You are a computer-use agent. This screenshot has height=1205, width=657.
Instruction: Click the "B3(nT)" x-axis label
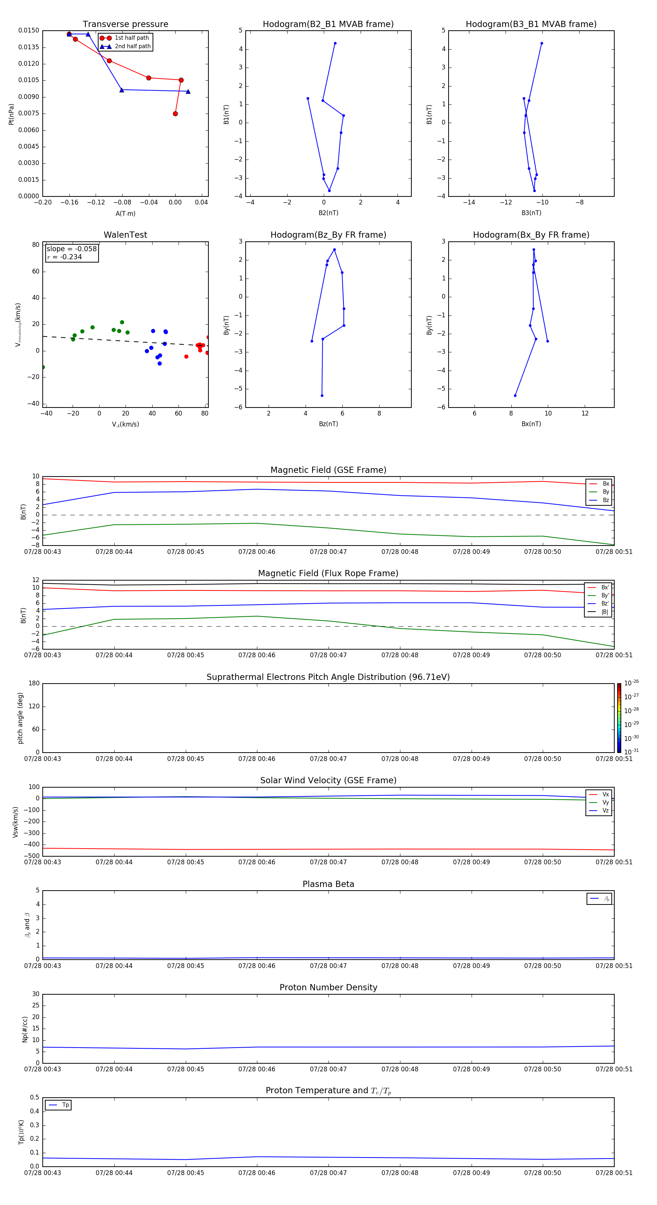[x=531, y=213]
